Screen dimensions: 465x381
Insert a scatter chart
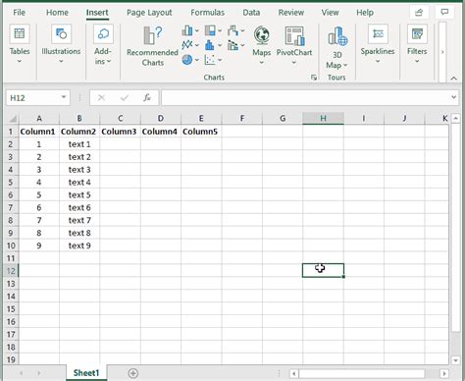click(x=213, y=60)
